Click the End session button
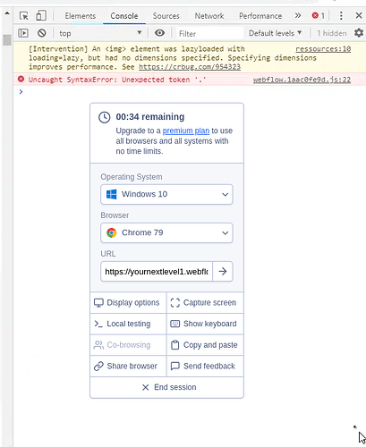The image size is (366, 447). [166, 387]
